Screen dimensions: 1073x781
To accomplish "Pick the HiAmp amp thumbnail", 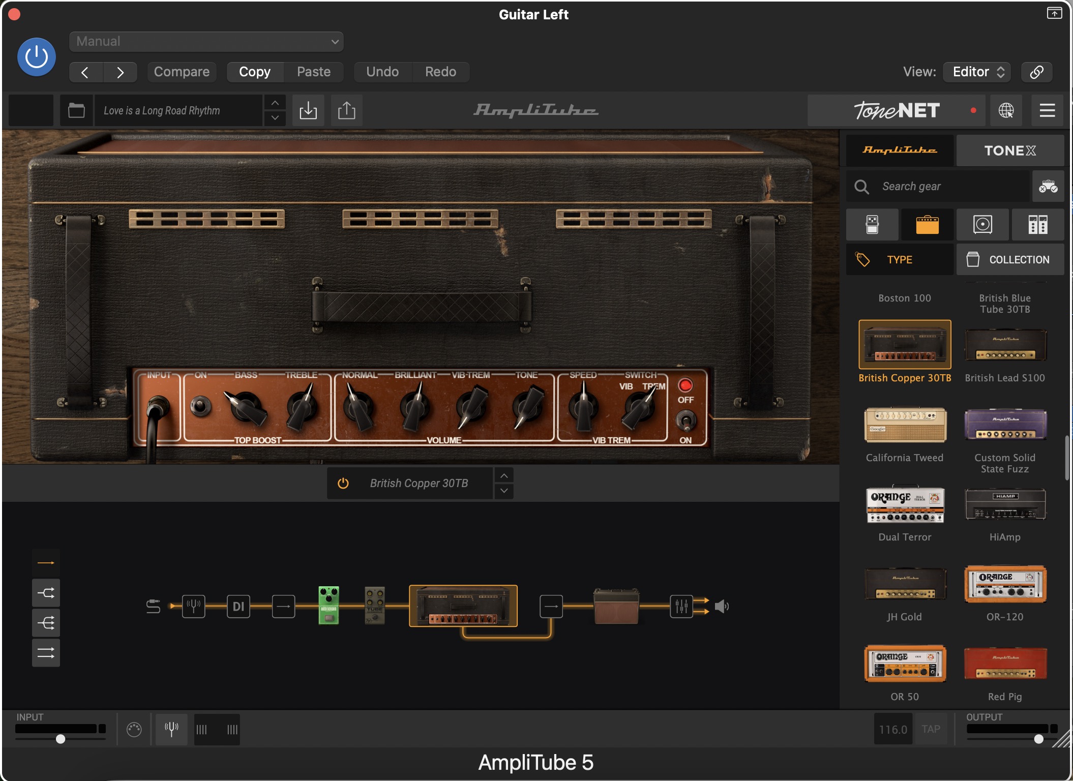I will [1005, 504].
